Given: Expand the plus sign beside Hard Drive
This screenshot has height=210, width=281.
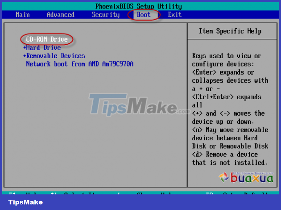Looking at the screenshot, I should pyautogui.click(x=25, y=48).
